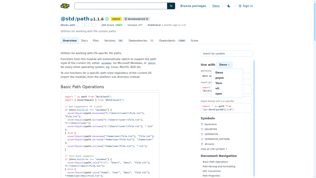Screen dimensions: 316x178
Task: Open the basename symbol link
Action: point(211,124)
